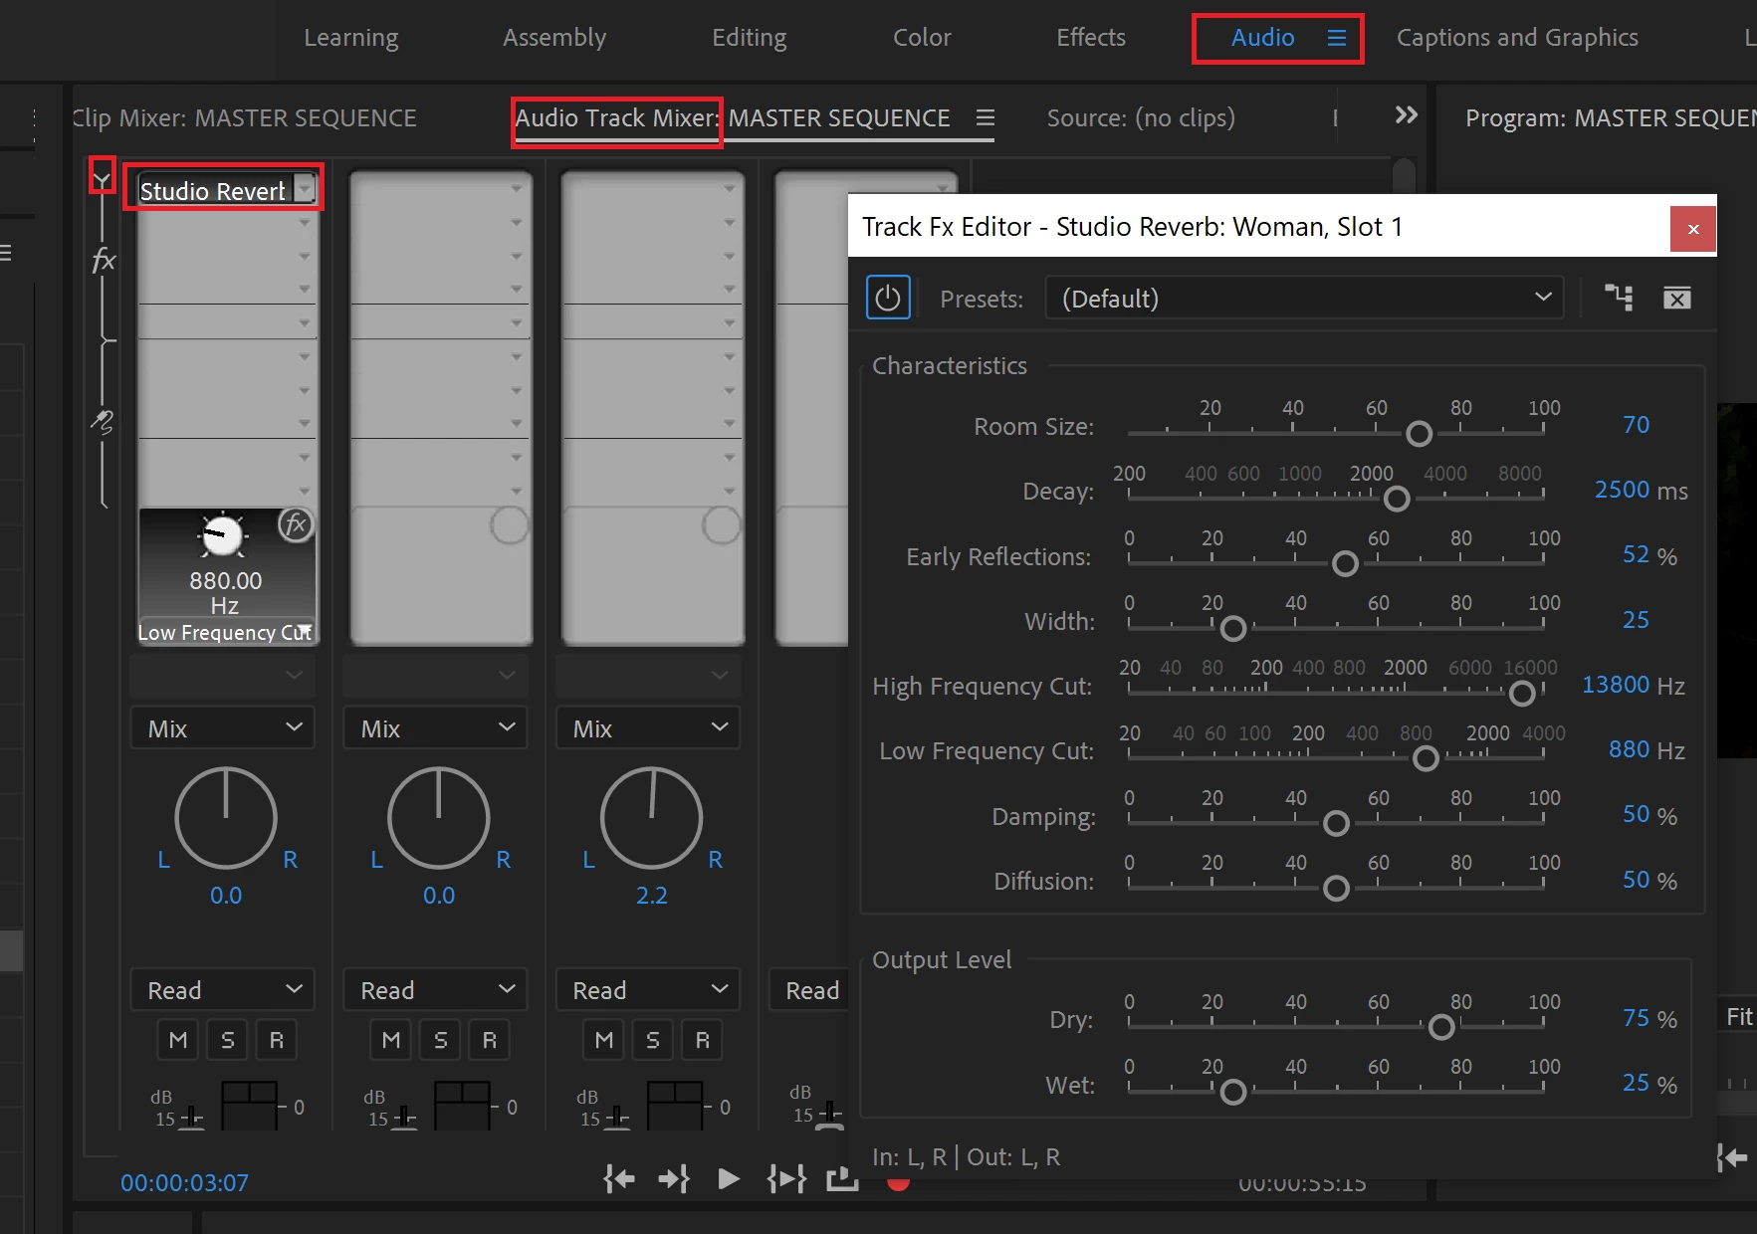Enable record on third mixer track
This screenshot has width=1757, height=1234.
[x=702, y=1040]
